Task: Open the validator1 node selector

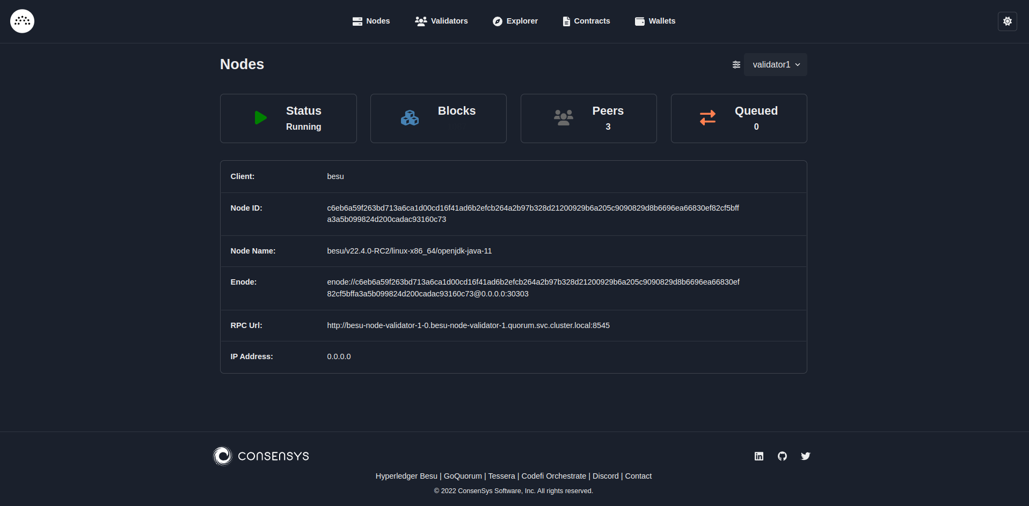Action: [775, 64]
